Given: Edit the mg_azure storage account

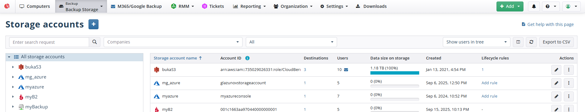Looking at the screenshot, I should 556,83.
